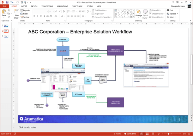Open the font size dropdown
The width and height of the screenshot is (193, 136).
tap(53, 12)
